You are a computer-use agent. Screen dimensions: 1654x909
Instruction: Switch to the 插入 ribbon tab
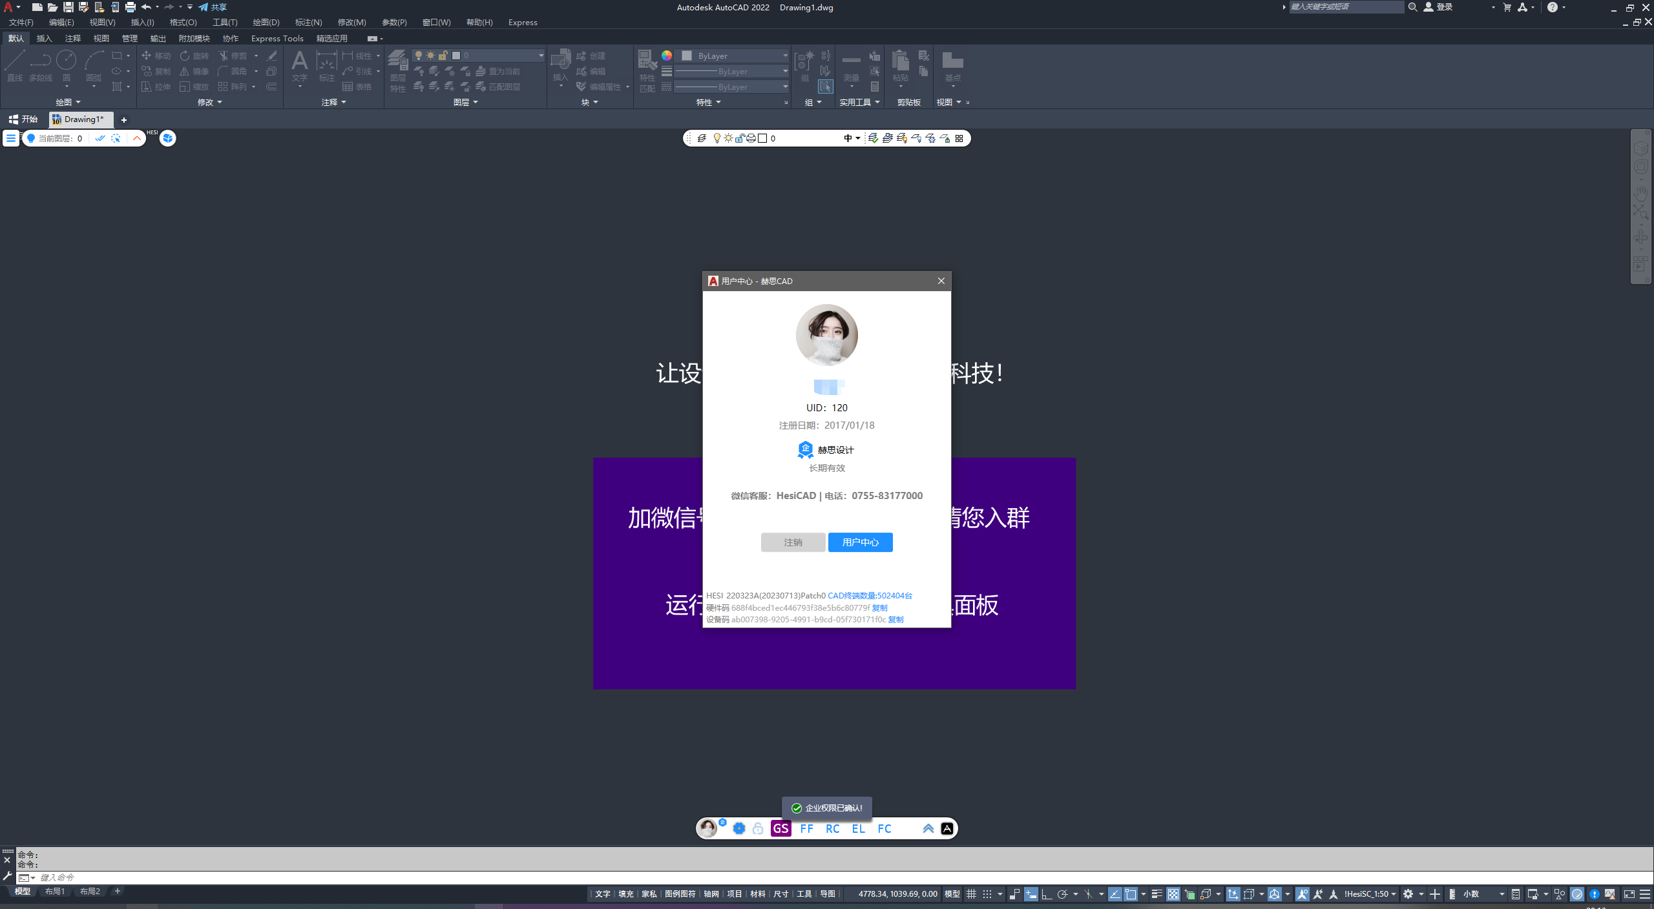pos(44,38)
